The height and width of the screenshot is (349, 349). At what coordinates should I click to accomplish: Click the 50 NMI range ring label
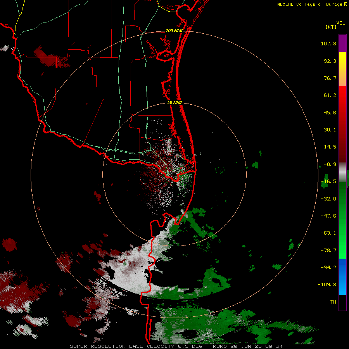click(174, 102)
